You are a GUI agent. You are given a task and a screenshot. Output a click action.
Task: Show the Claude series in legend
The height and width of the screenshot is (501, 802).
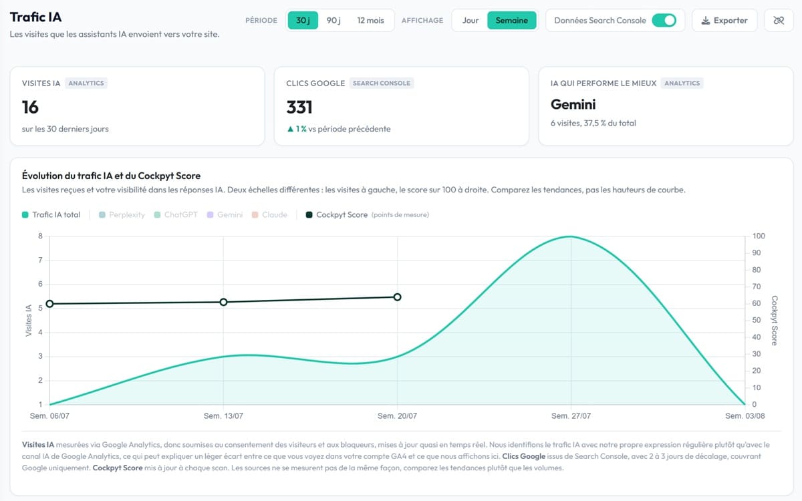click(x=269, y=214)
